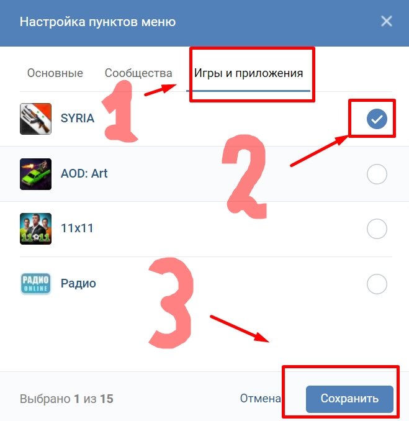The height and width of the screenshot is (421, 409).
Task: Click the Отмена link
Action: 260,399
